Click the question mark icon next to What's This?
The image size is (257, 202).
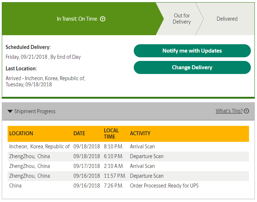[x=246, y=111]
